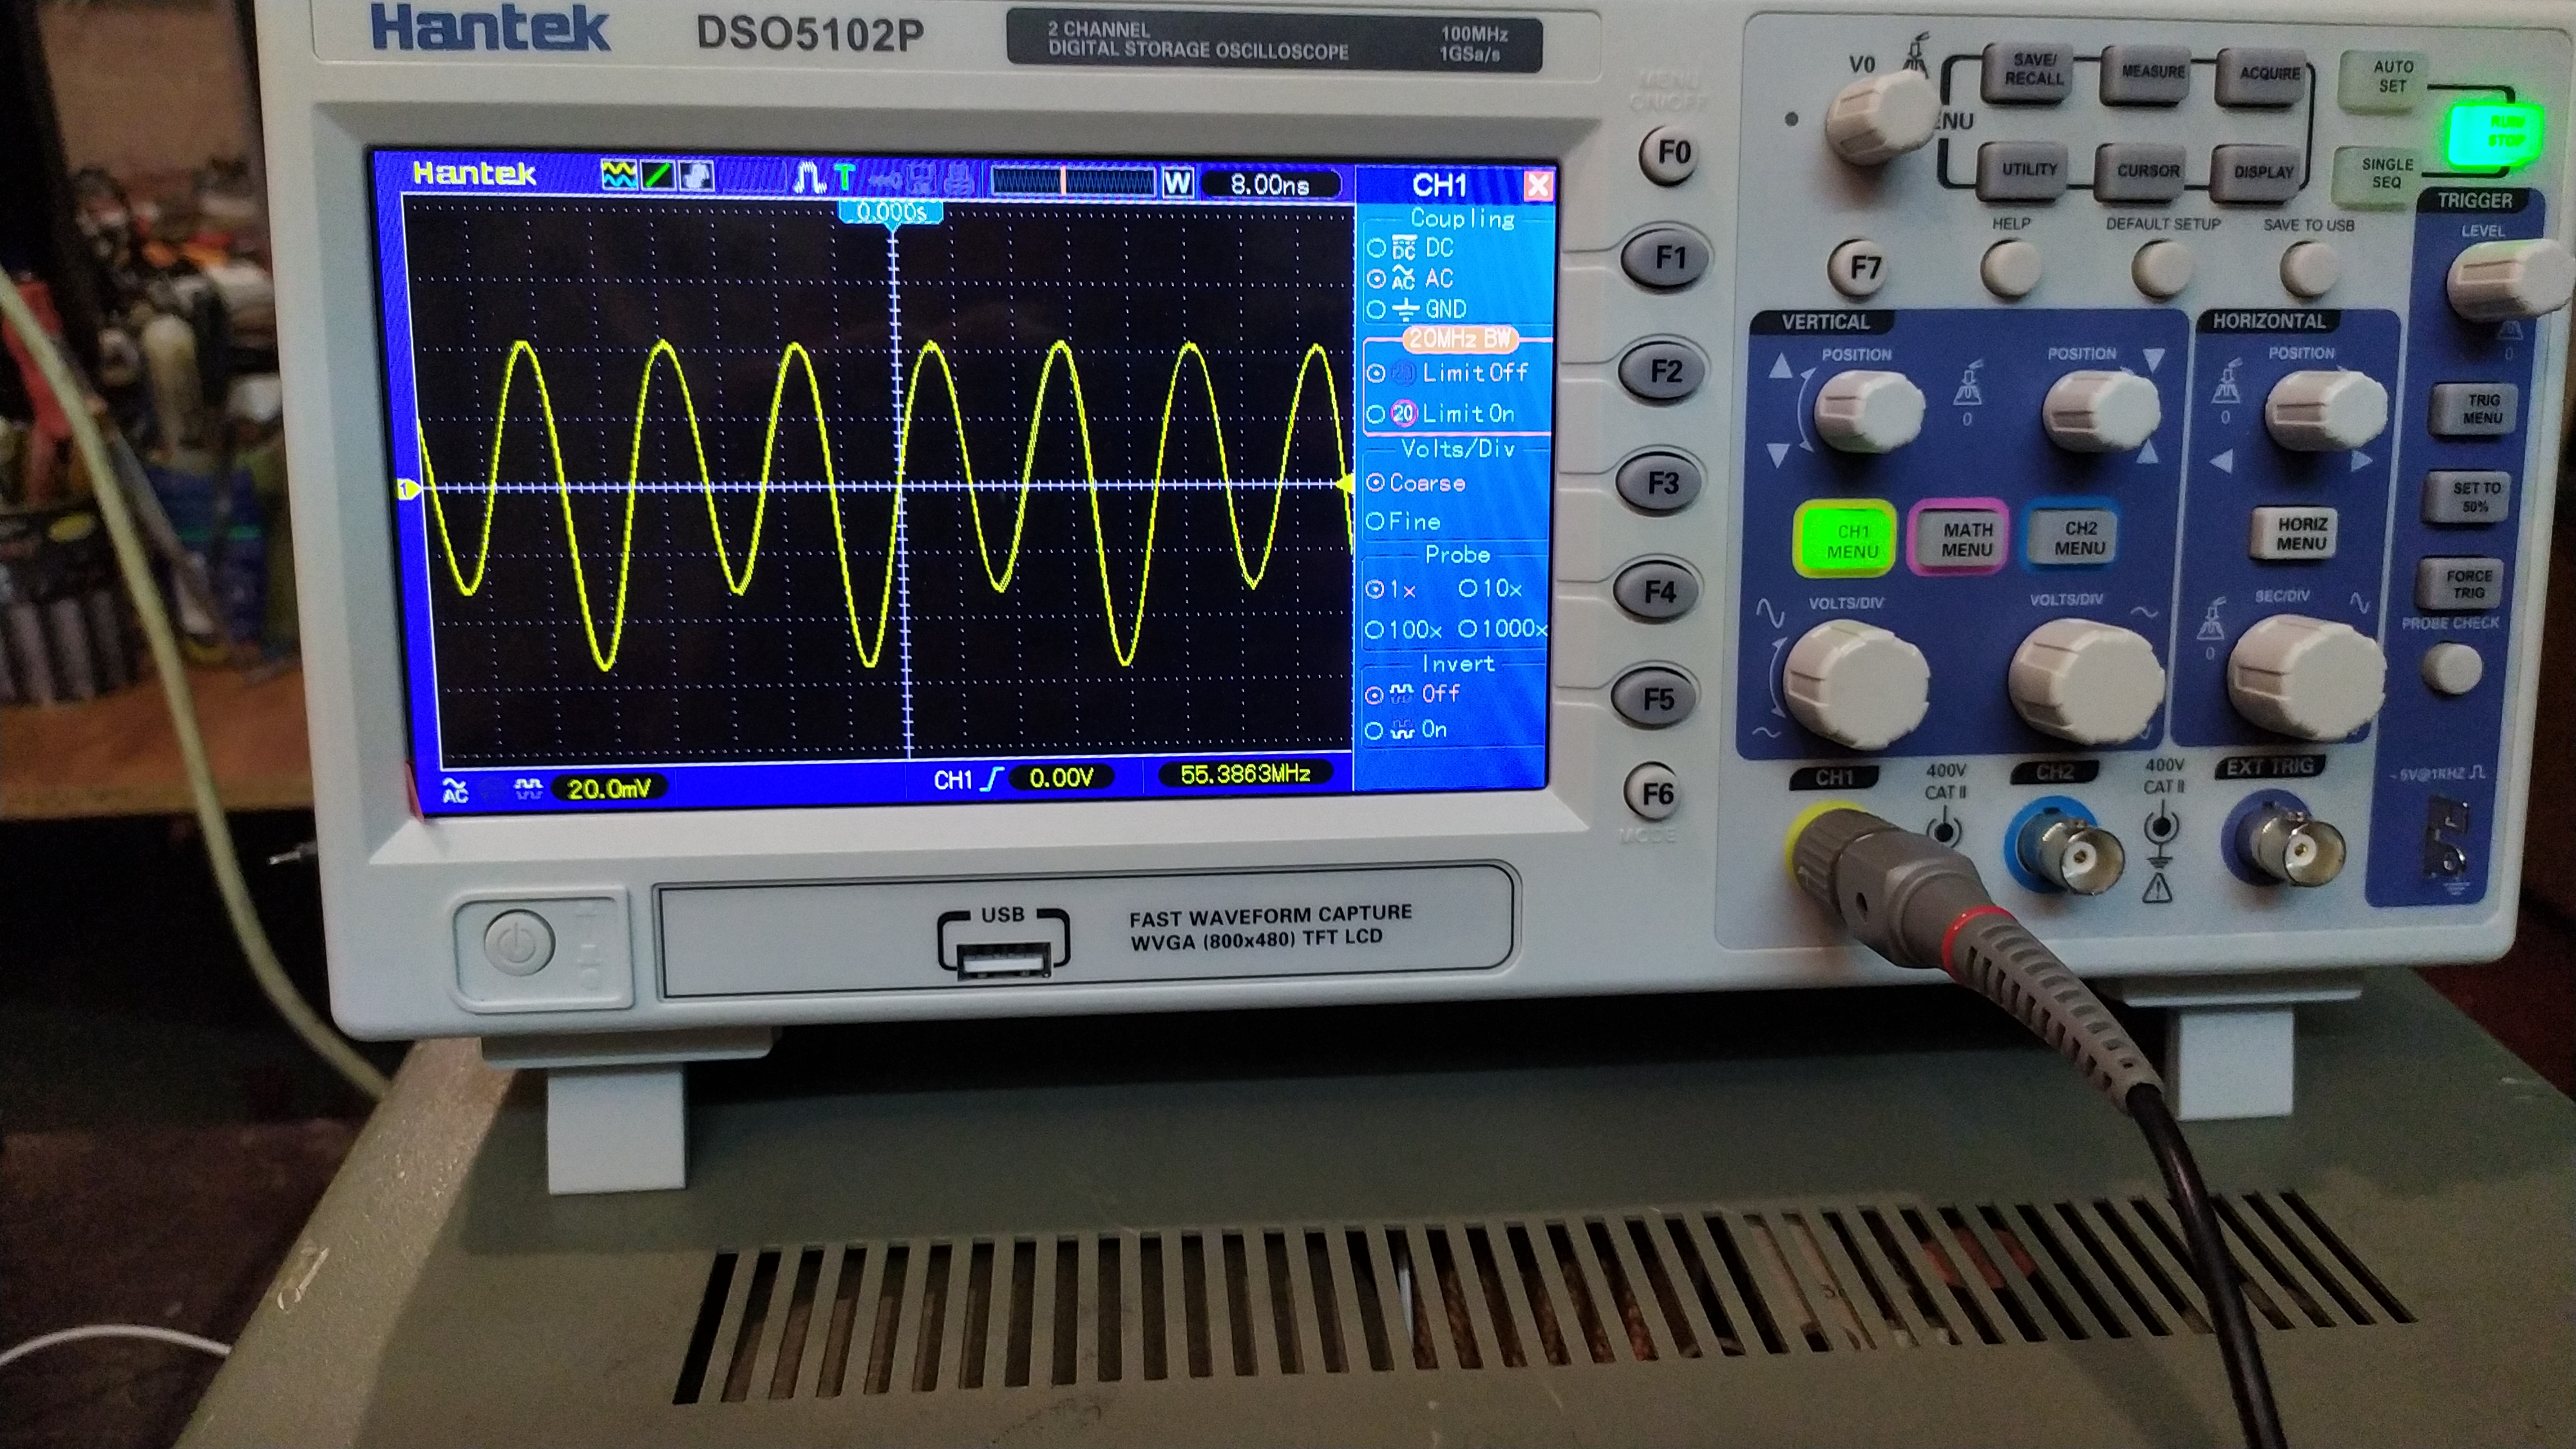Choose the 10x probe attenuation
2576x1449 pixels.
tap(1468, 589)
